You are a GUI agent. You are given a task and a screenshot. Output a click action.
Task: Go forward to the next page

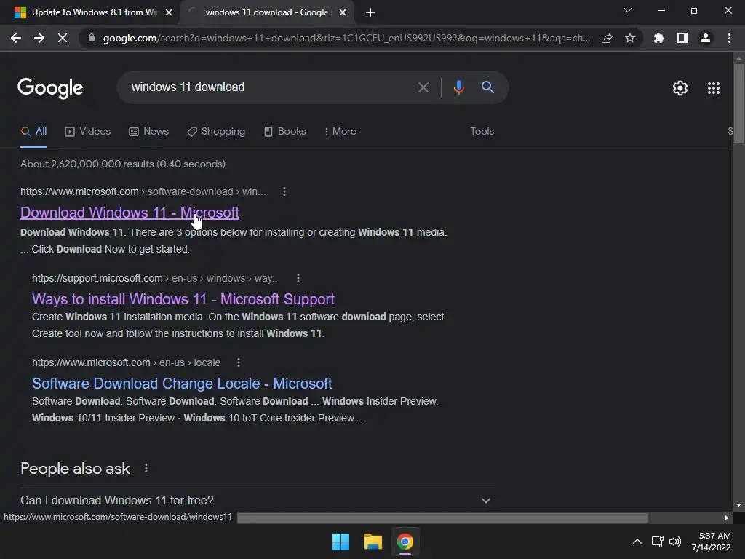tap(39, 38)
